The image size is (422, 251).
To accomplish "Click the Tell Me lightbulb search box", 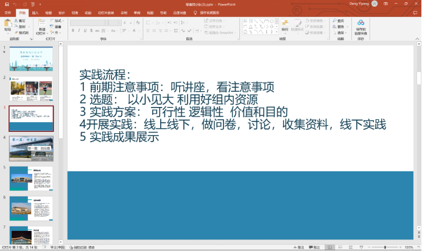I will click(206, 13).
